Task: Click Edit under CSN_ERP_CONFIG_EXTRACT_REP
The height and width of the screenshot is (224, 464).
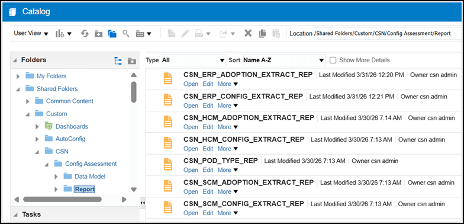Action: (x=208, y=105)
